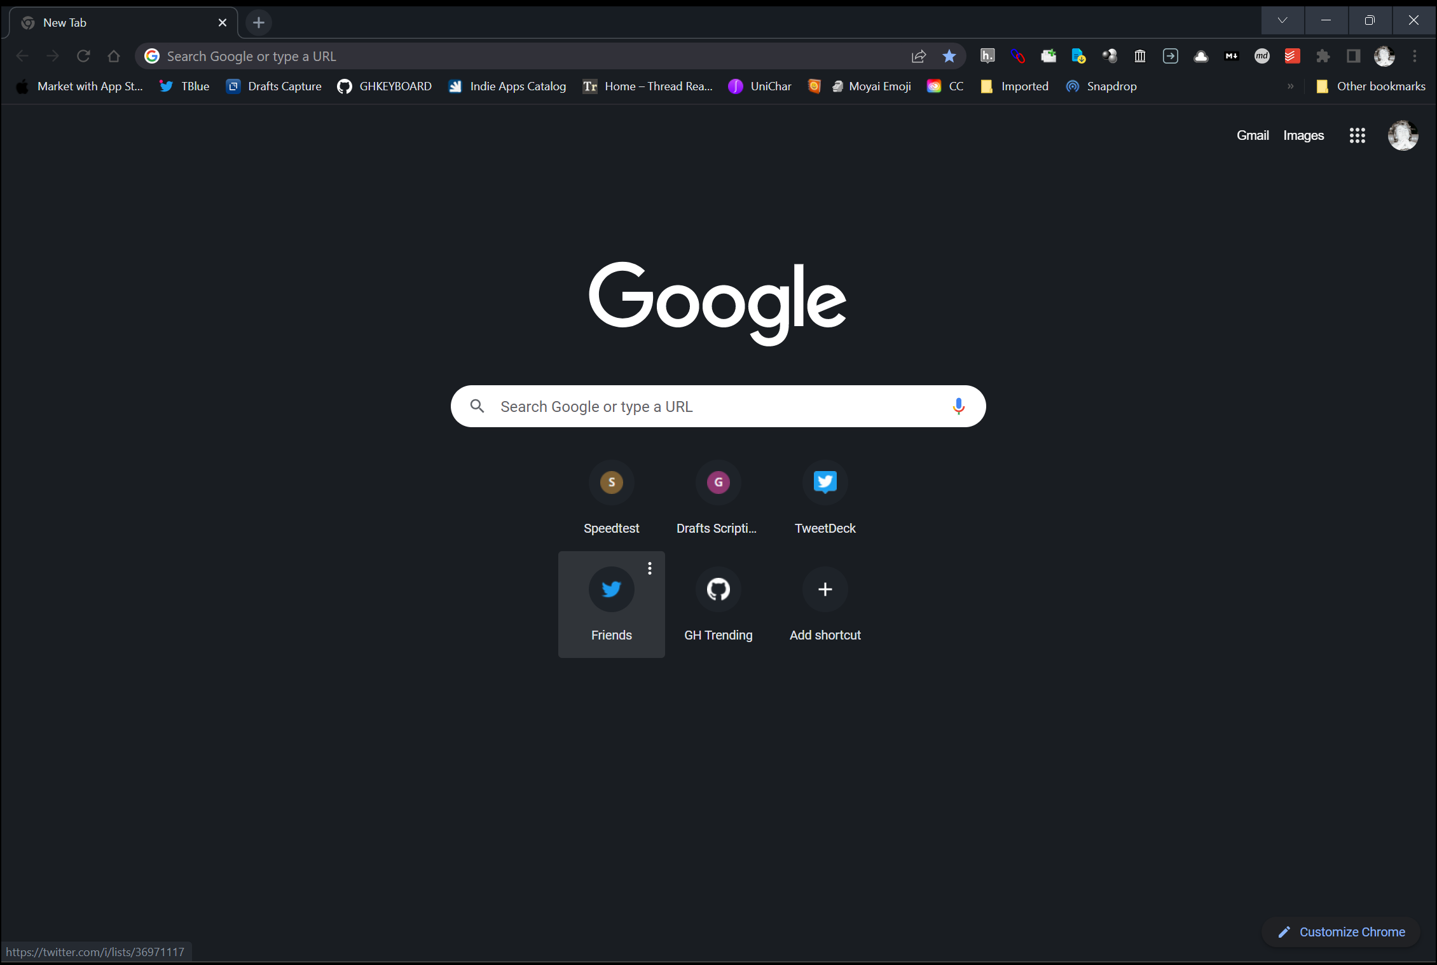1437x965 pixels.
Task: Open the Todoist extension
Action: coord(1291,56)
